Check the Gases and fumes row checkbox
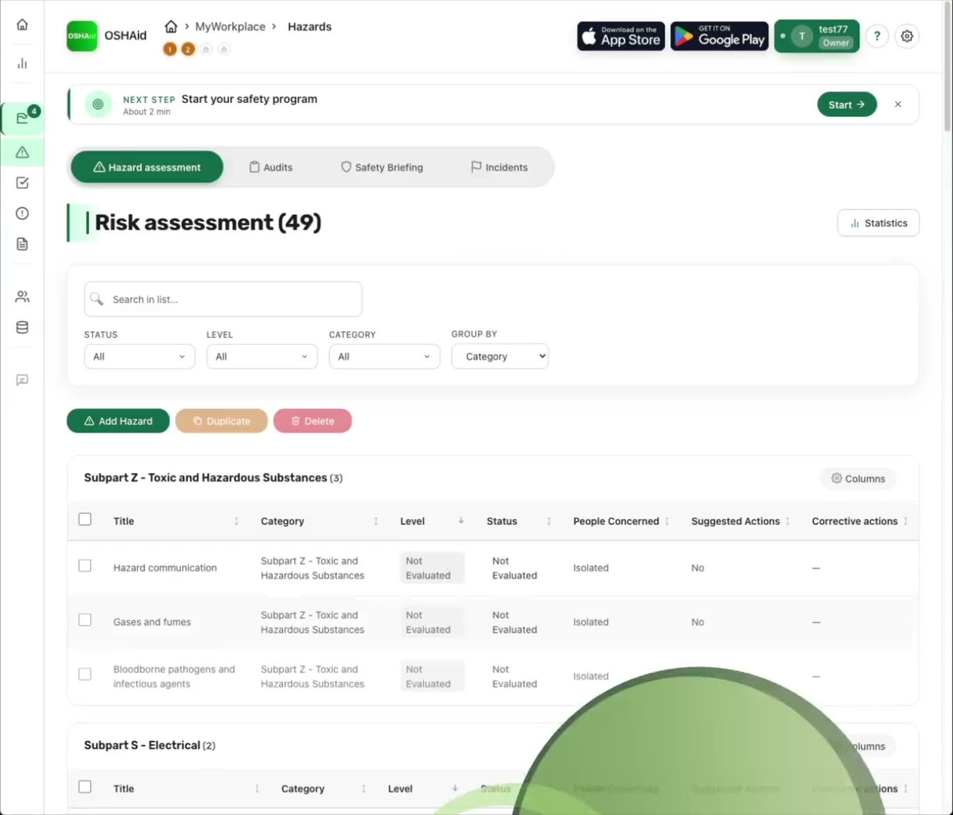The width and height of the screenshot is (953, 815). pyautogui.click(x=85, y=620)
